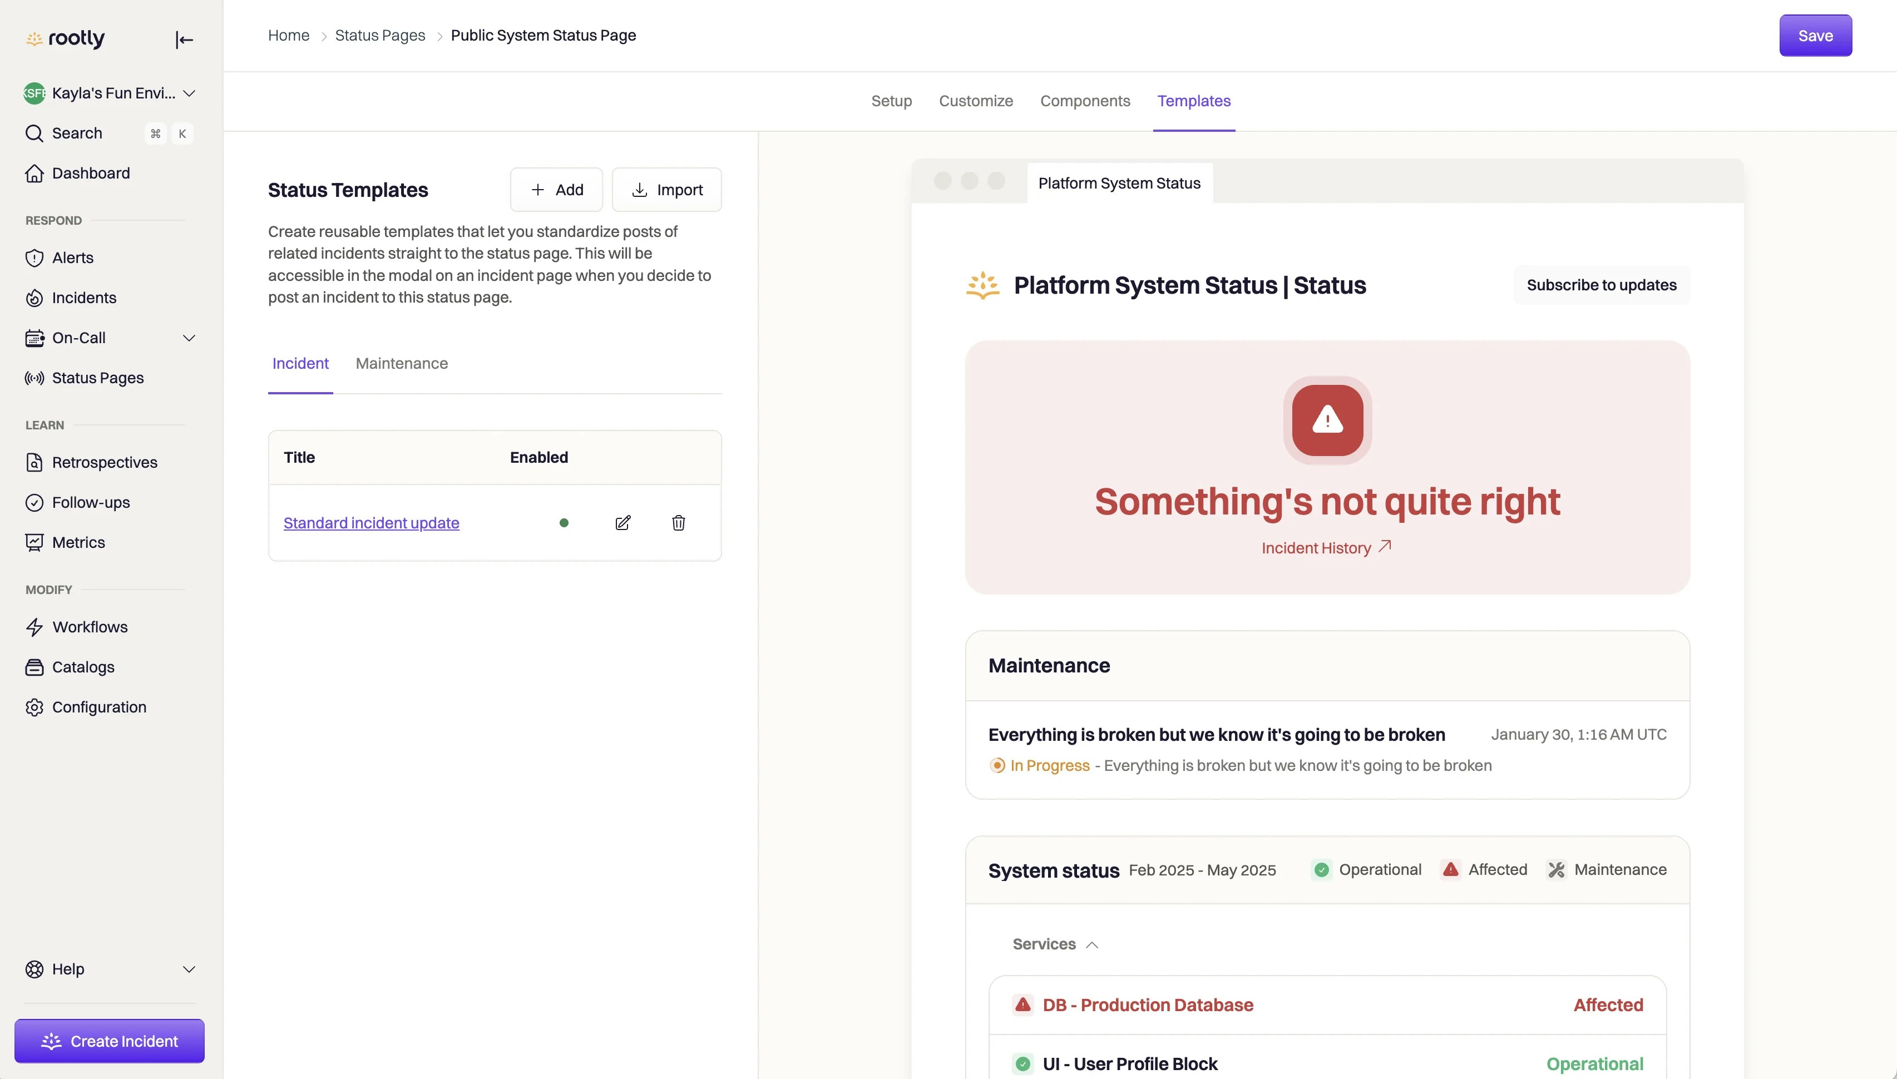Image resolution: width=1897 pixels, height=1079 pixels.
Task: Click the In Progress status label
Action: coord(1050,765)
